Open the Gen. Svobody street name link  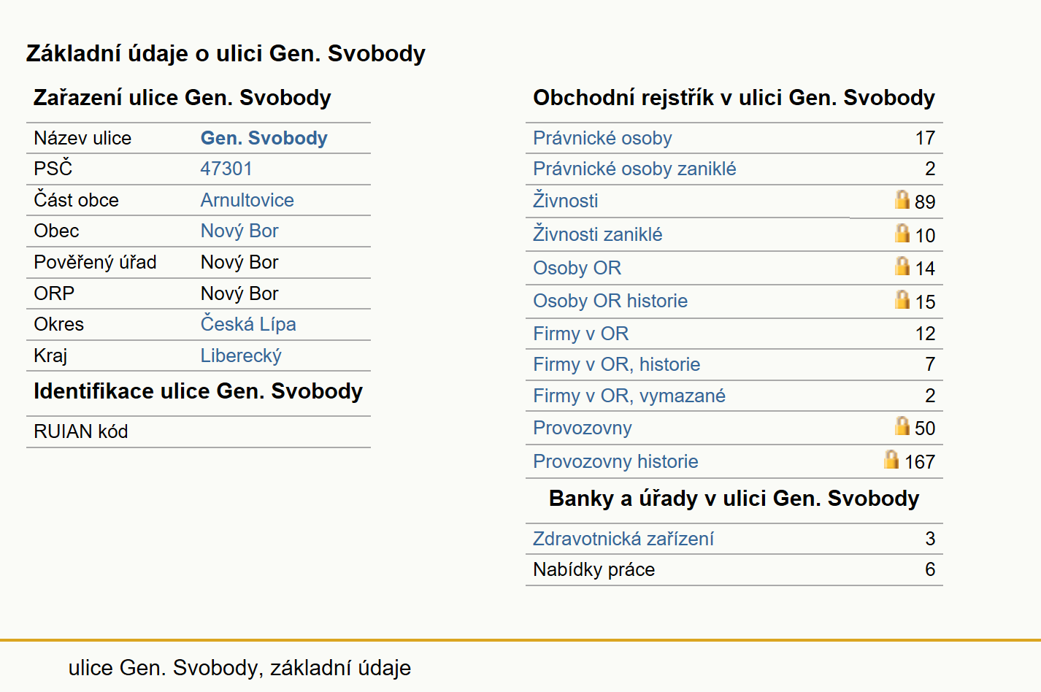[264, 138]
